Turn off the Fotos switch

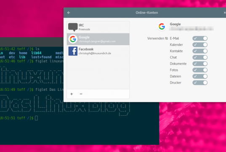[200, 70]
